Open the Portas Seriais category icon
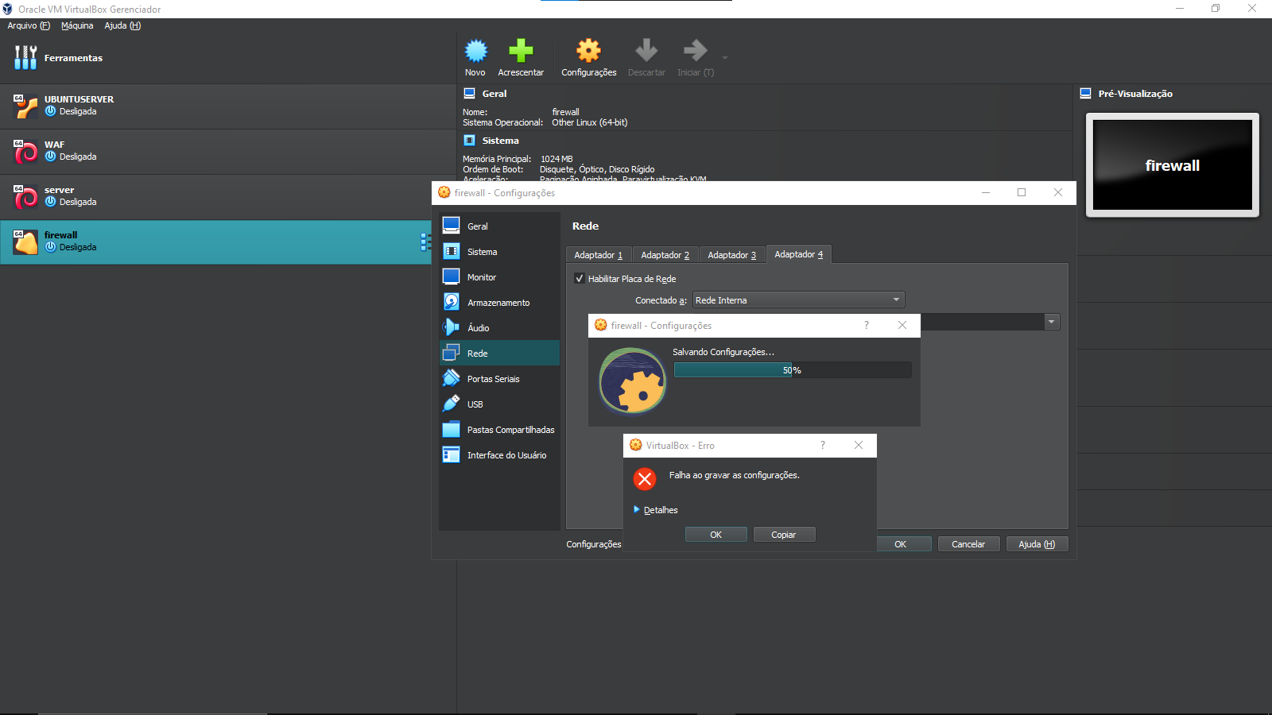This screenshot has height=715, width=1272. click(451, 378)
